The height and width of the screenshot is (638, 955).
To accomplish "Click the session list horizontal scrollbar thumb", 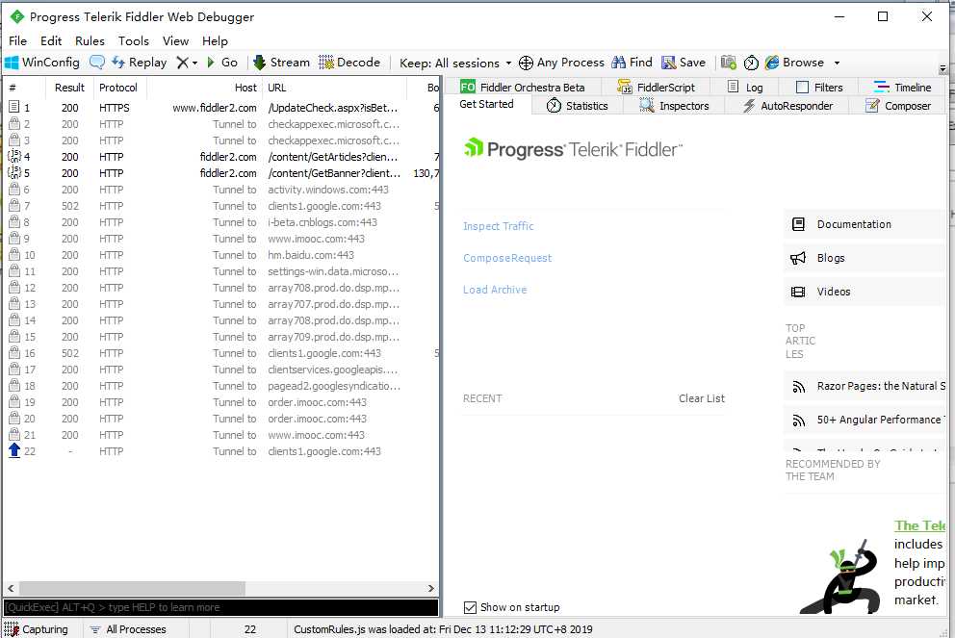I will coord(132,588).
